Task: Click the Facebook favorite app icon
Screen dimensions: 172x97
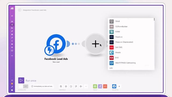Action: 114,86
